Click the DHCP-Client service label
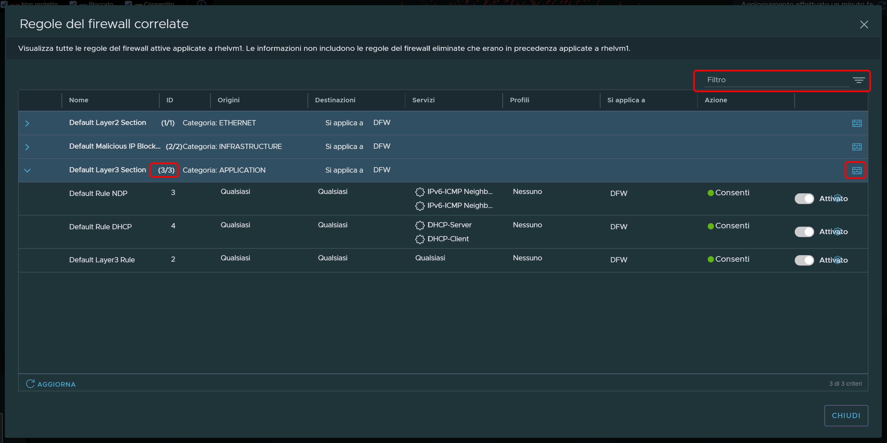 [448, 239]
